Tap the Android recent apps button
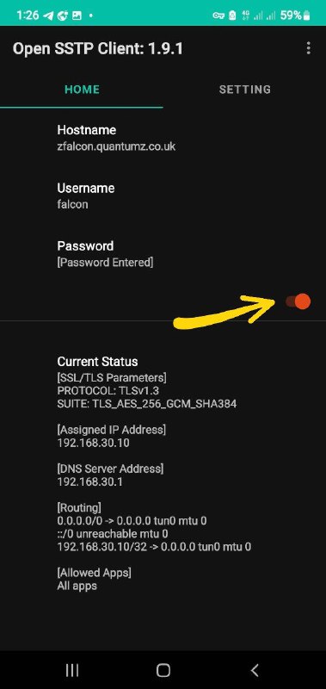The height and width of the screenshot is (689, 326). 72,670
